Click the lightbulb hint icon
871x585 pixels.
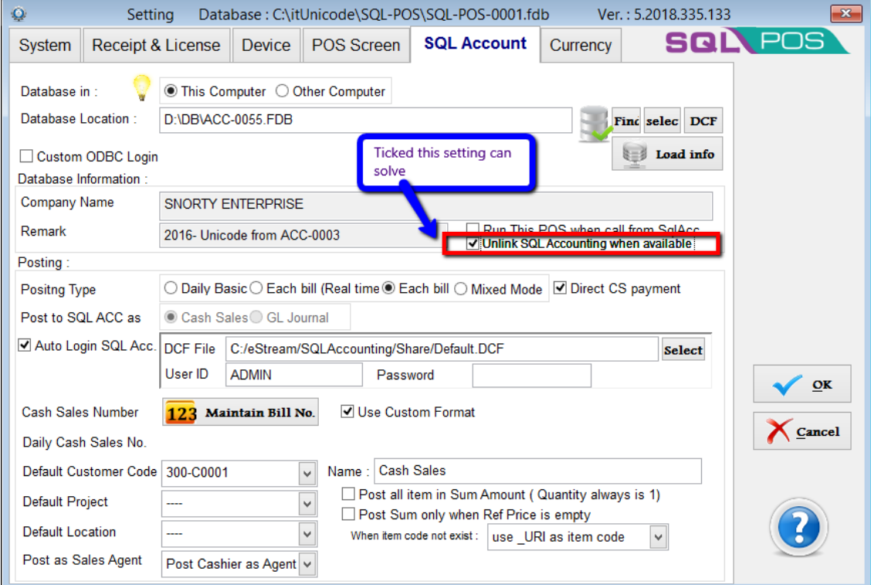141,89
